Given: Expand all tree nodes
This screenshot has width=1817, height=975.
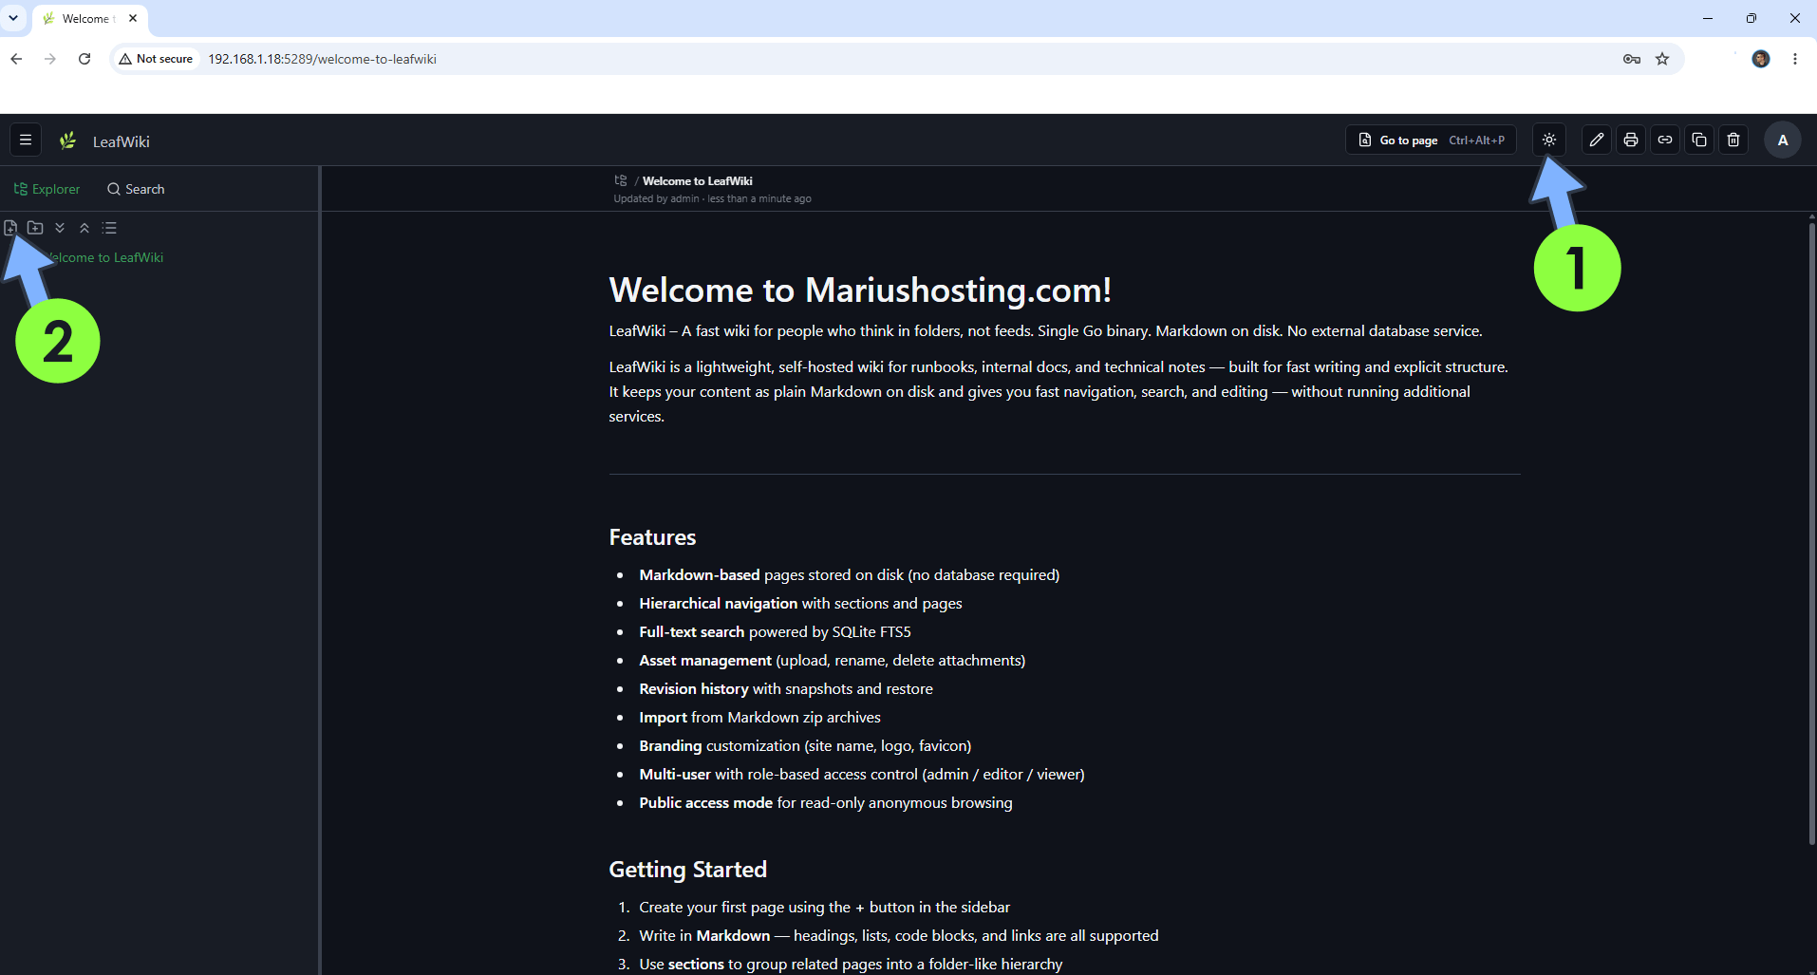Looking at the screenshot, I should pos(60,228).
